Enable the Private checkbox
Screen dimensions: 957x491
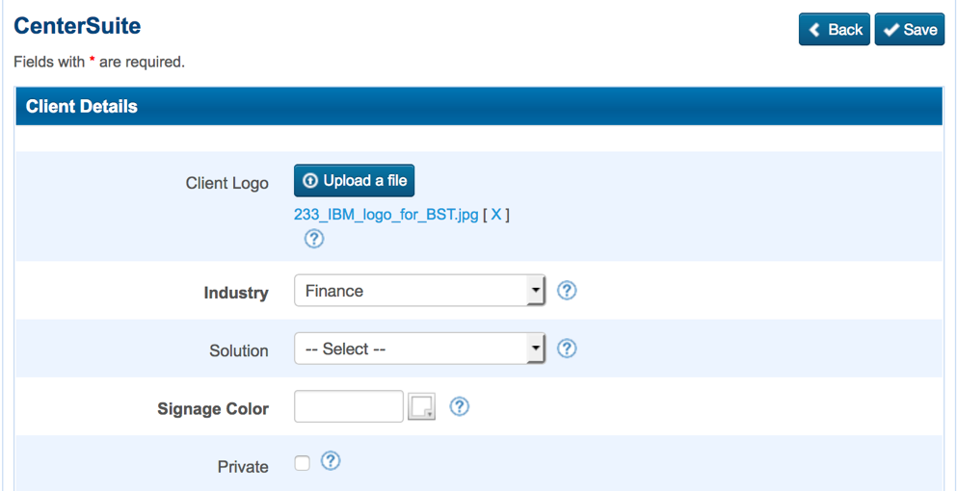pos(303,463)
